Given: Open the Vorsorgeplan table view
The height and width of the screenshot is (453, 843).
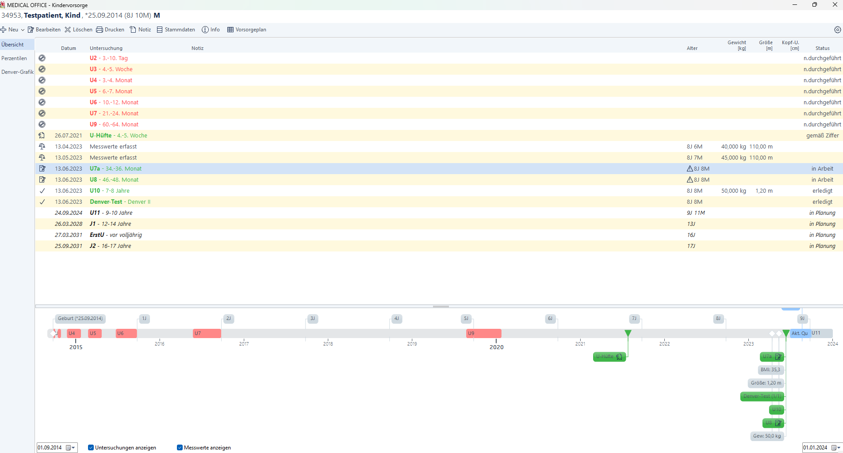Looking at the screenshot, I should coord(246,30).
